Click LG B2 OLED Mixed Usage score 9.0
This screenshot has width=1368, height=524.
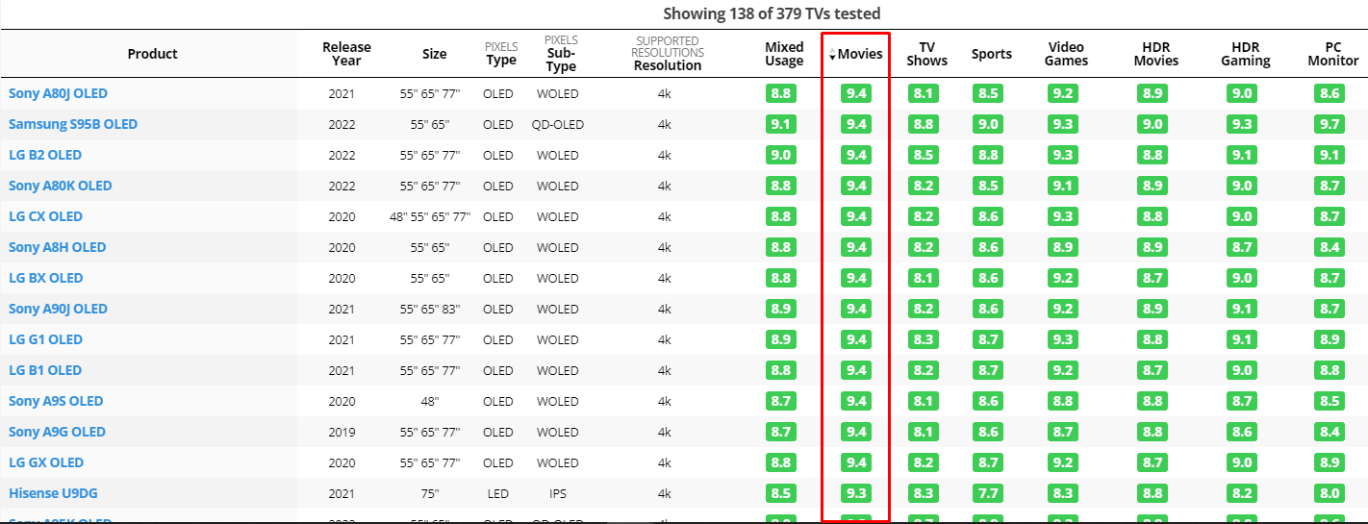pyautogui.click(x=781, y=155)
